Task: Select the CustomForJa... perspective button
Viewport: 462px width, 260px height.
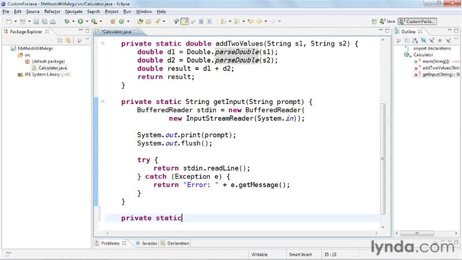Action: pos(417,22)
